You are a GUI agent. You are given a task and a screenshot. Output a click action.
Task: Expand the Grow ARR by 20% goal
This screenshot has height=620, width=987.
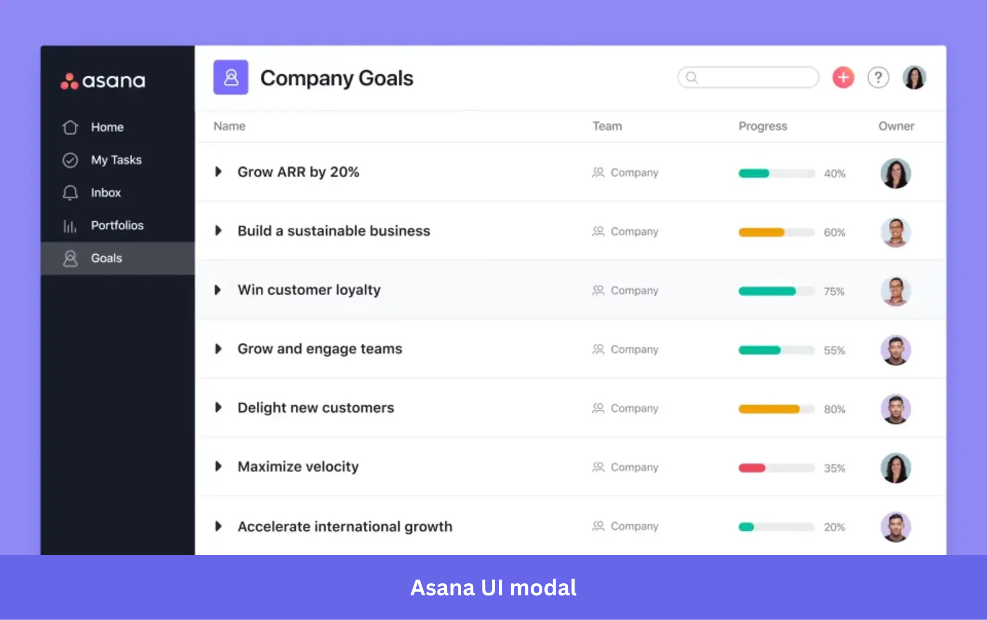tap(219, 171)
